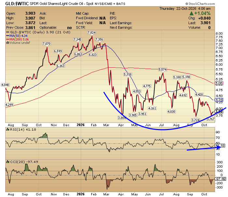Click the Volume value 0
This screenshot has height=197, width=228.
pyautogui.click(x=209, y=27)
